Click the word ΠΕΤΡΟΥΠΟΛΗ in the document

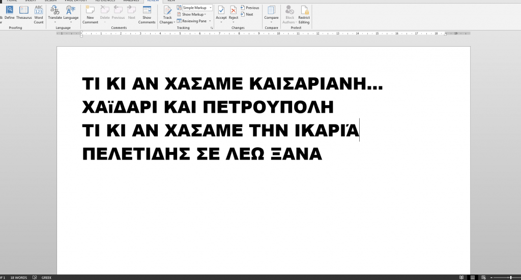[268, 107]
